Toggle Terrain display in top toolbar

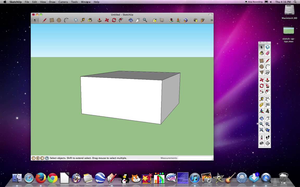(162, 20)
